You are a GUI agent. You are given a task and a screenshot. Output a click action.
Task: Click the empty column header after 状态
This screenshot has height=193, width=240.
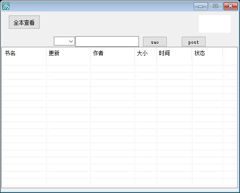(230, 53)
